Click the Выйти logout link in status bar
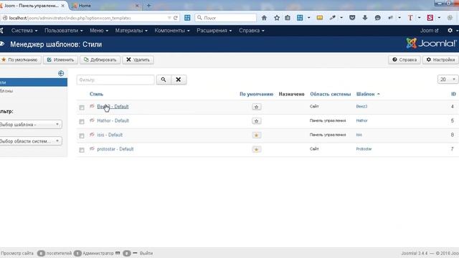Image resolution: width=459 pixels, height=258 pixels. click(x=146, y=253)
